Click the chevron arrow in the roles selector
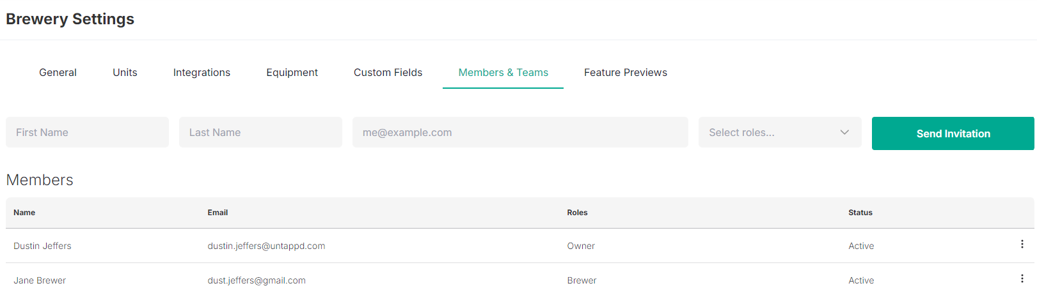Viewport: 1037px width, 295px height. tap(844, 132)
